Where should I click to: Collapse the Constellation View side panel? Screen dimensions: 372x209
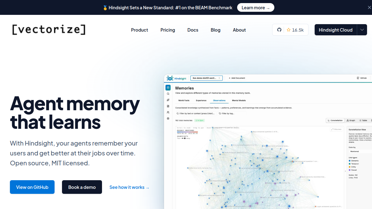[345, 171]
